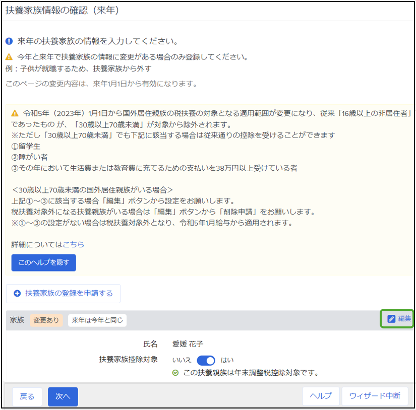
Task: Click the ウィザード中断 button
Action: coord(375,396)
